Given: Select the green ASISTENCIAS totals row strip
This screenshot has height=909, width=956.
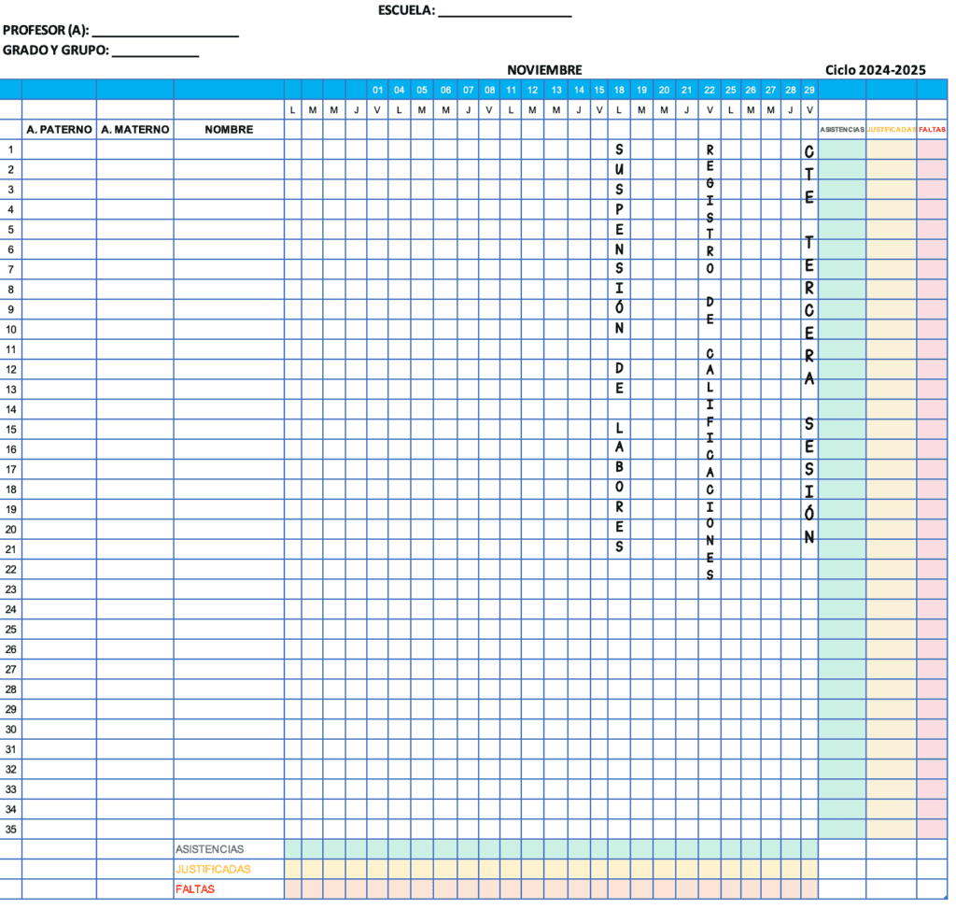Looking at the screenshot, I should coord(551,849).
